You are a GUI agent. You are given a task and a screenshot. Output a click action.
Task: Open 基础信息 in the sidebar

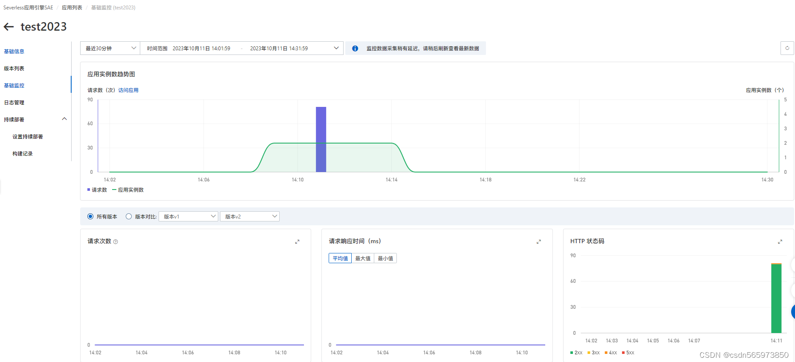click(14, 52)
